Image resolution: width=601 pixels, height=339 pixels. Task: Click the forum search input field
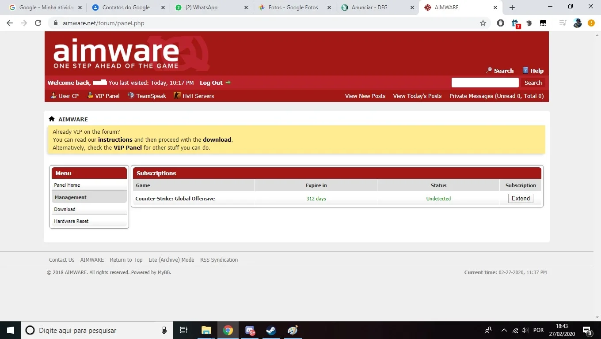pos(485,83)
